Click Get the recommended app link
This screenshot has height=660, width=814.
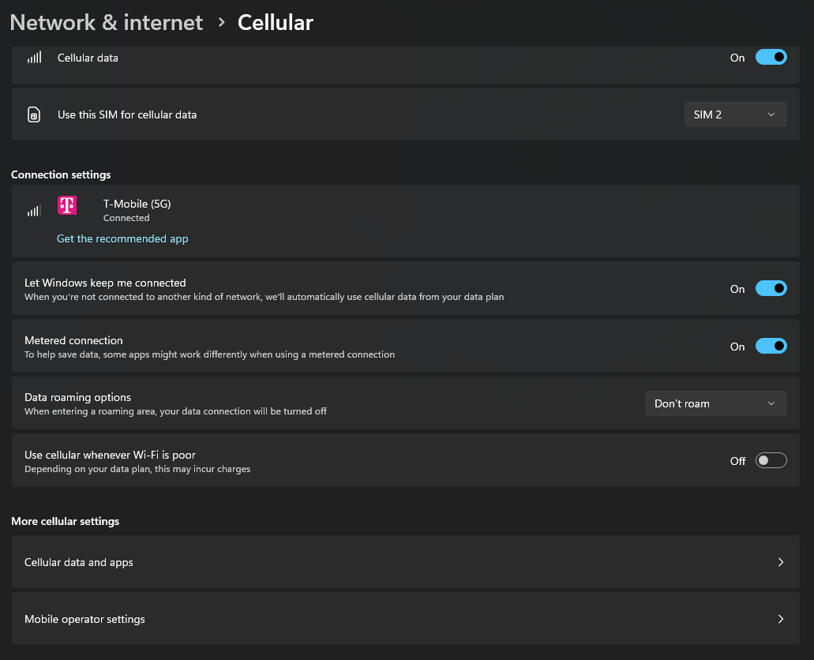pyautogui.click(x=122, y=238)
